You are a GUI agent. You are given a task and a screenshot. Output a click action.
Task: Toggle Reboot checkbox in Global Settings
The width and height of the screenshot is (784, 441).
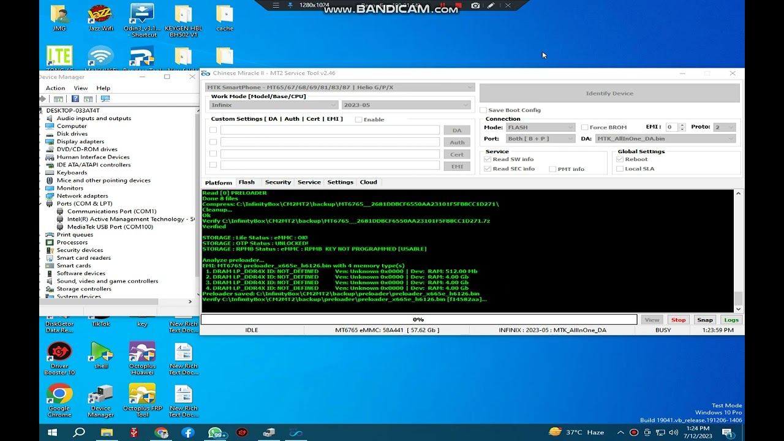pyautogui.click(x=620, y=159)
